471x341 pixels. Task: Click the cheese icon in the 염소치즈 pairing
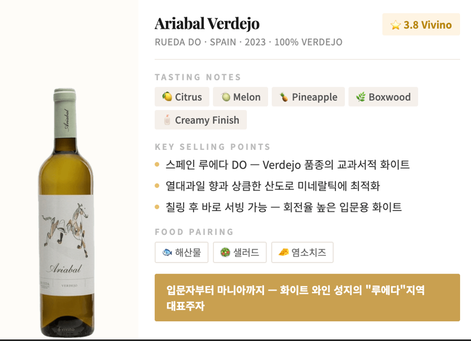284,252
